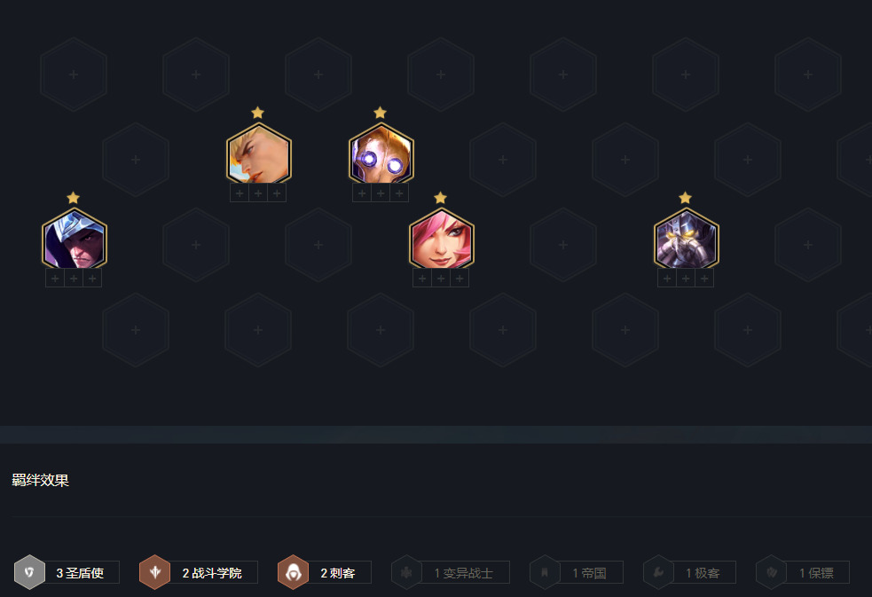Add item to Leona's last item slot

coord(704,279)
